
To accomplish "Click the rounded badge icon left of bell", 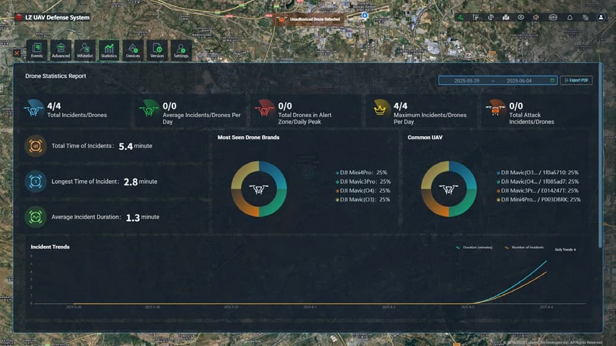I will 553,17.
